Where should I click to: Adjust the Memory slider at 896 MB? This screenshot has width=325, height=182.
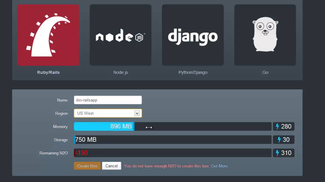pyautogui.click(x=173, y=126)
